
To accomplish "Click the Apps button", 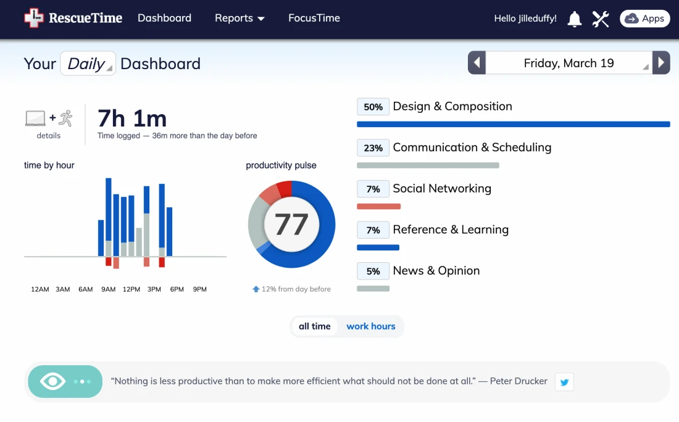I will (x=644, y=19).
